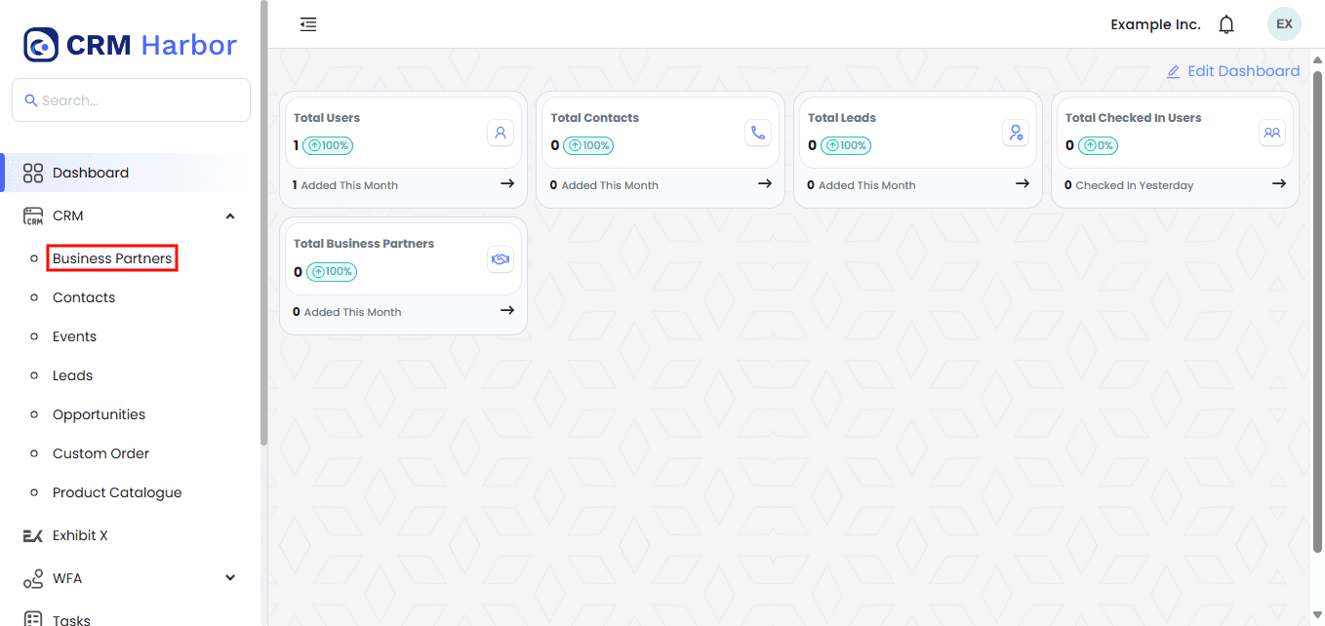Click the sidebar vertical scrollbar
Image resolution: width=1325 pixels, height=626 pixels.
click(x=263, y=224)
